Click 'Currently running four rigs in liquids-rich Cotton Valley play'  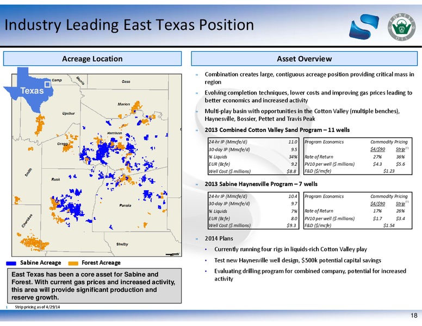(x=290, y=249)
